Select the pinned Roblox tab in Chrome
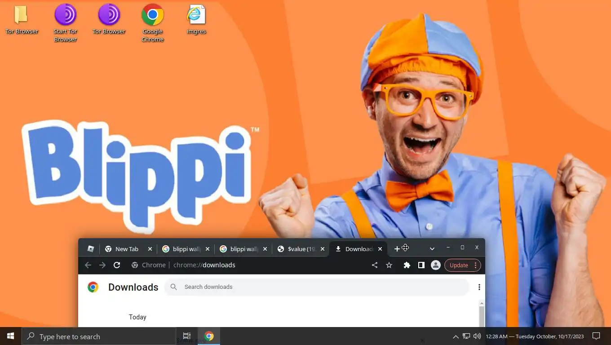The image size is (611, 345). point(90,249)
